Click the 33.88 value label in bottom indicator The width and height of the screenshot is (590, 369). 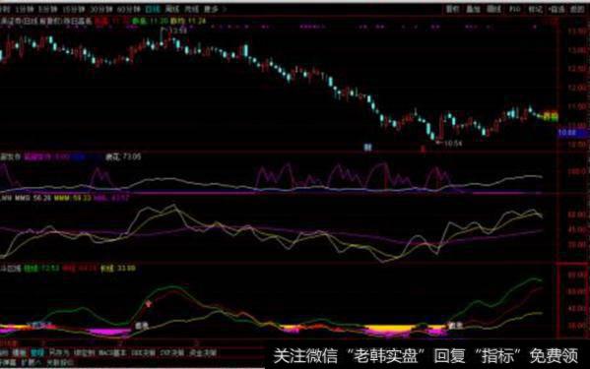pyautogui.click(x=126, y=269)
